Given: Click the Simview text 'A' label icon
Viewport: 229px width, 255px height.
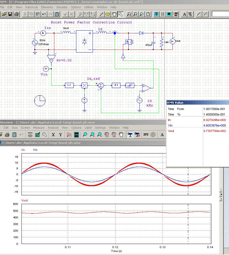Looking at the screenshot, I should click(x=162, y=135).
